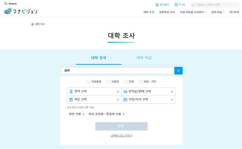Expand the 학문 선택 chevron
Image resolution: width=242 pixels, height=149 pixels.
click(118, 100)
